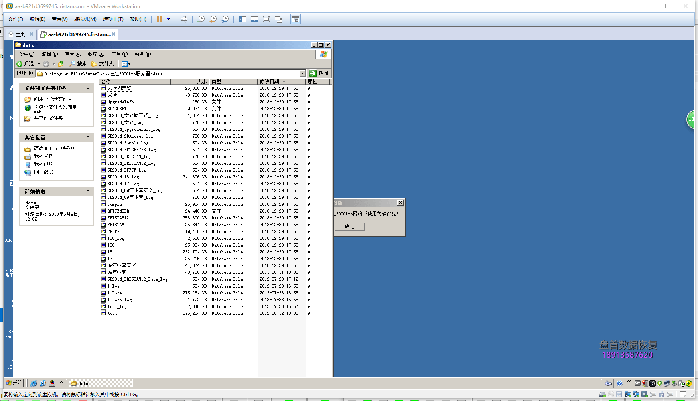The height and width of the screenshot is (401, 698).
Task: Open the VMware 文件(F) menu
Action: click(16, 19)
